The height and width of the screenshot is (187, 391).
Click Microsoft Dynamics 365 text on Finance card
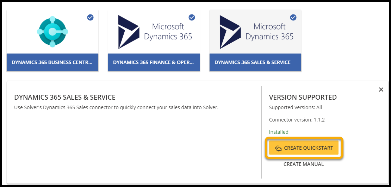point(168,32)
